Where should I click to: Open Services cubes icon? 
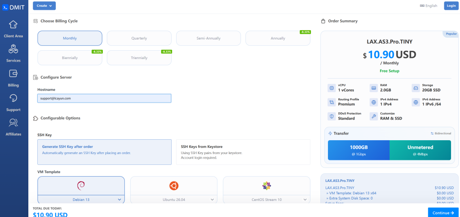[x=13, y=49]
